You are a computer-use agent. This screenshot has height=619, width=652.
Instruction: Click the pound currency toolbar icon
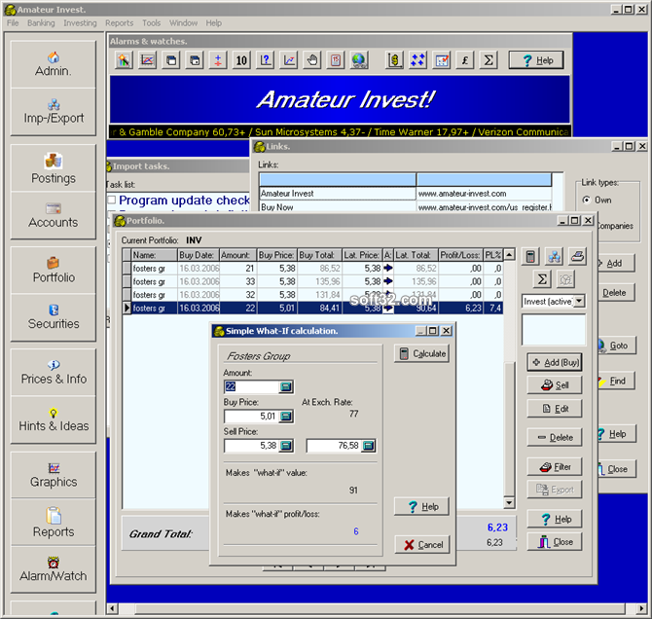click(x=465, y=60)
